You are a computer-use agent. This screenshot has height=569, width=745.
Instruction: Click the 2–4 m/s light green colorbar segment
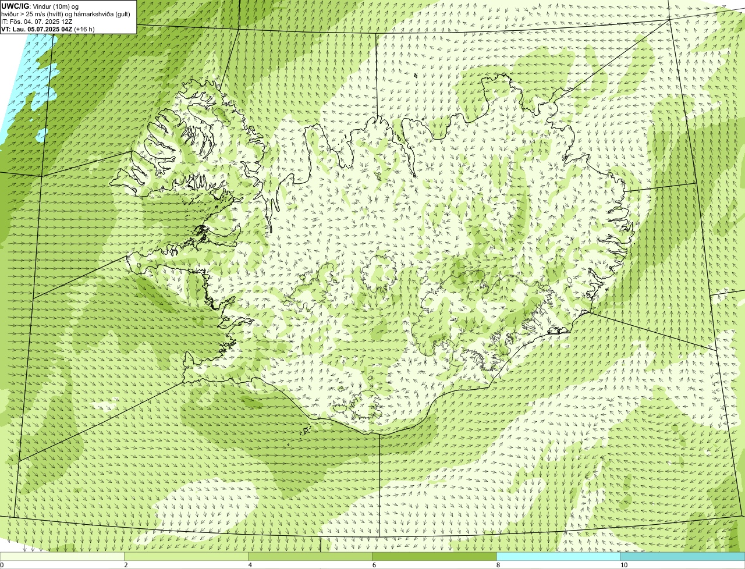point(186,557)
